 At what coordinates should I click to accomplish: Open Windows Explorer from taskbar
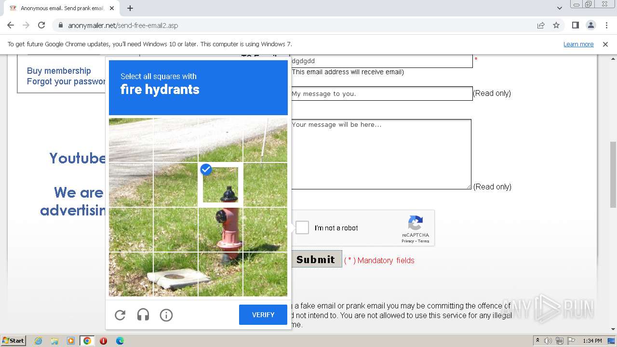tap(54, 341)
